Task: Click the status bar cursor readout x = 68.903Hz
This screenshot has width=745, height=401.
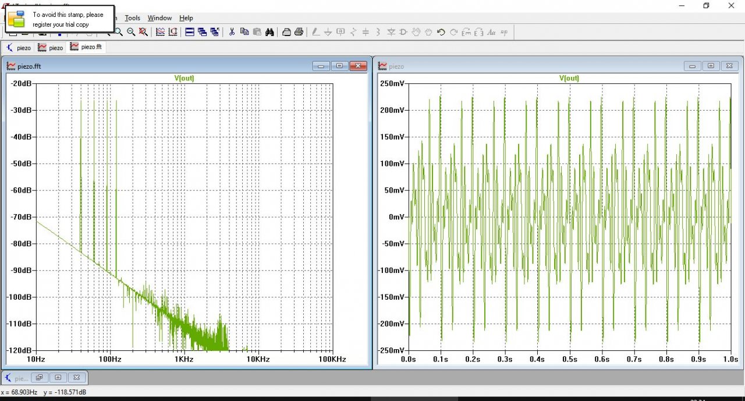Action: [19, 392]
